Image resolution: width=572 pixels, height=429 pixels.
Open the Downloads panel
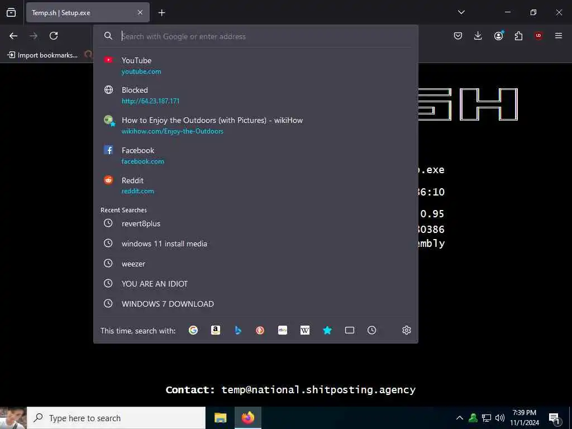pos(478,36)
